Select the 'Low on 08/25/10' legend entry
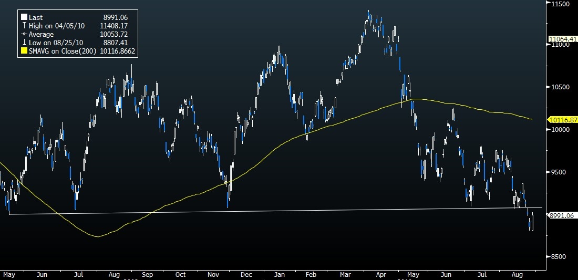 51,43
